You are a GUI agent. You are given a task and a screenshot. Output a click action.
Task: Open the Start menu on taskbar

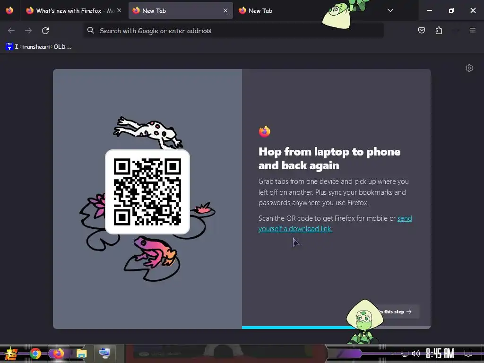point(11,354)
